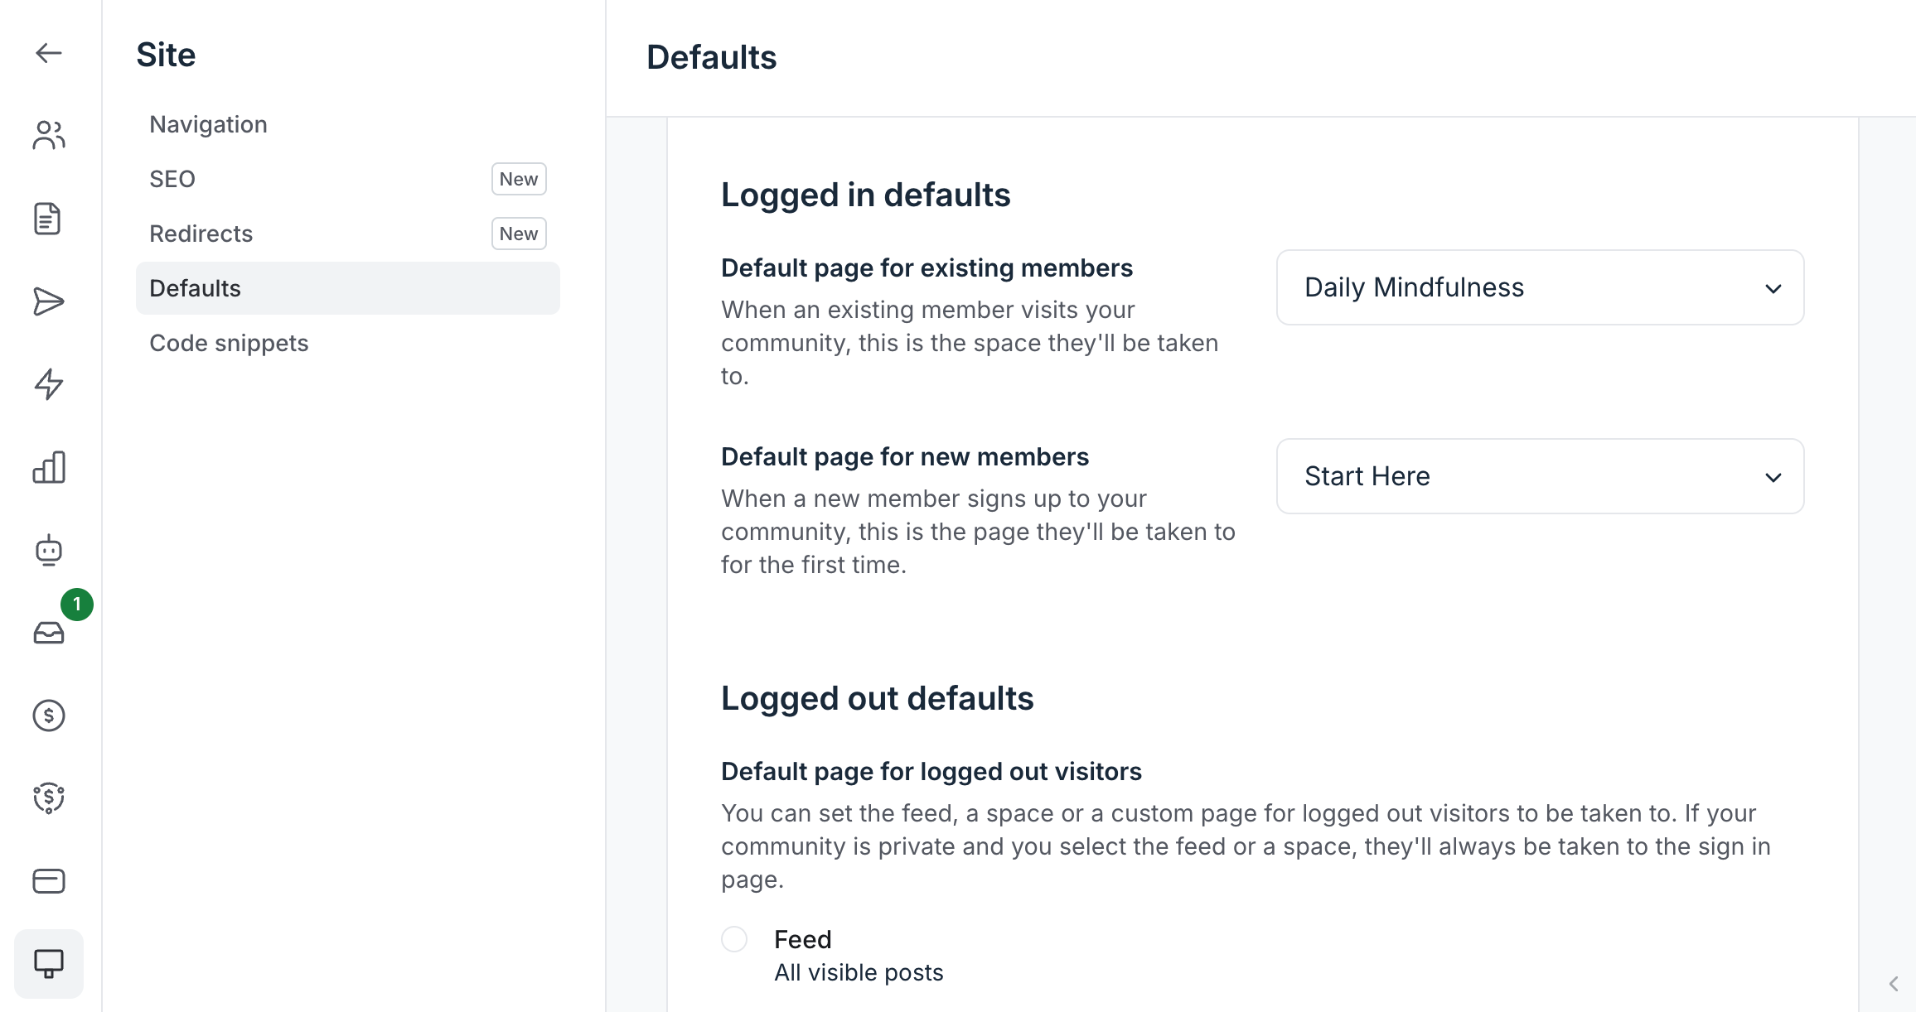Go back using the arrow at top left
The width and height of the screenshot is (1916, 1012).
click(48, 53)
